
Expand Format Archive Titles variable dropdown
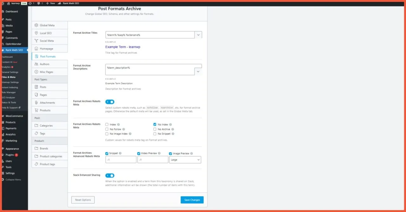[198, 35]
